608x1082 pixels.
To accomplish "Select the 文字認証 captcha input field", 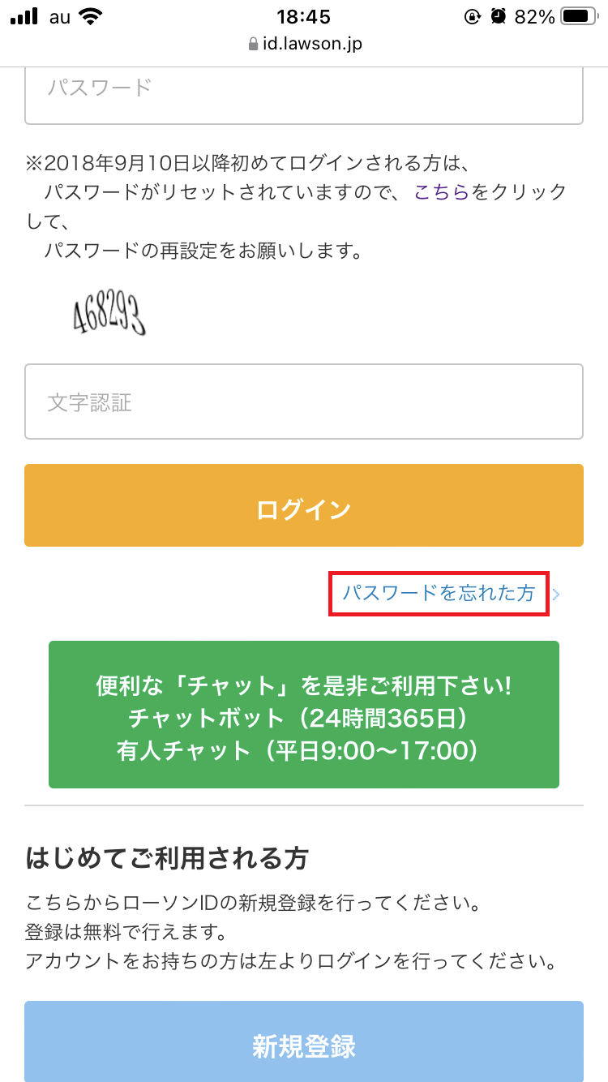I will (x=304, y=401).
